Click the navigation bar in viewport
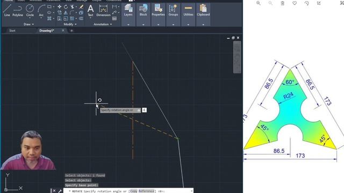The height and width of the screenshot is (193, 344). click(x=237, y=57)
